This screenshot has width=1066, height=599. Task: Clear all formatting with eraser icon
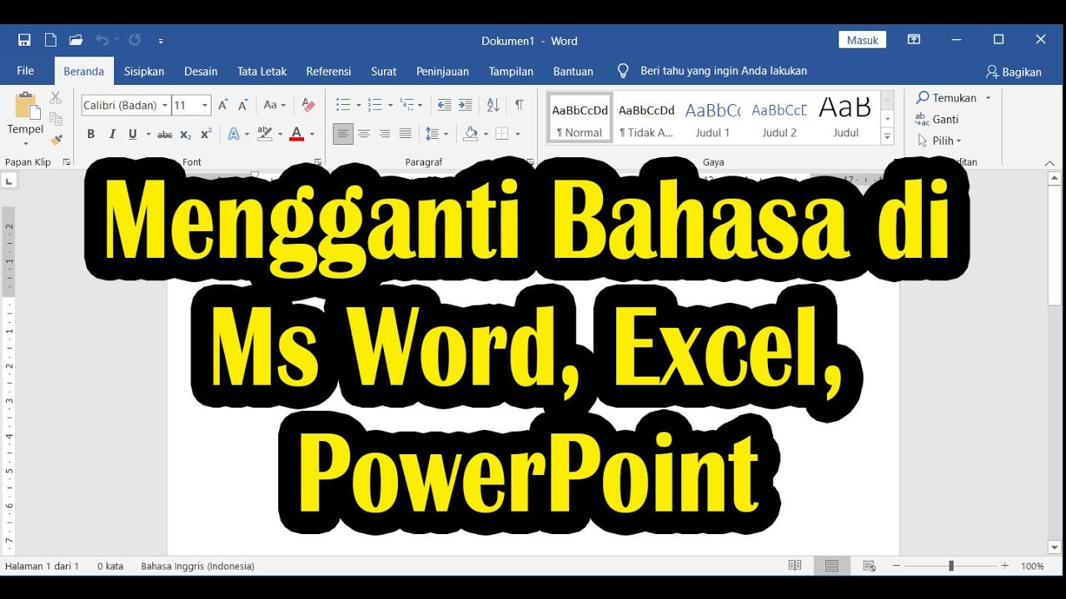click(308, 106)
